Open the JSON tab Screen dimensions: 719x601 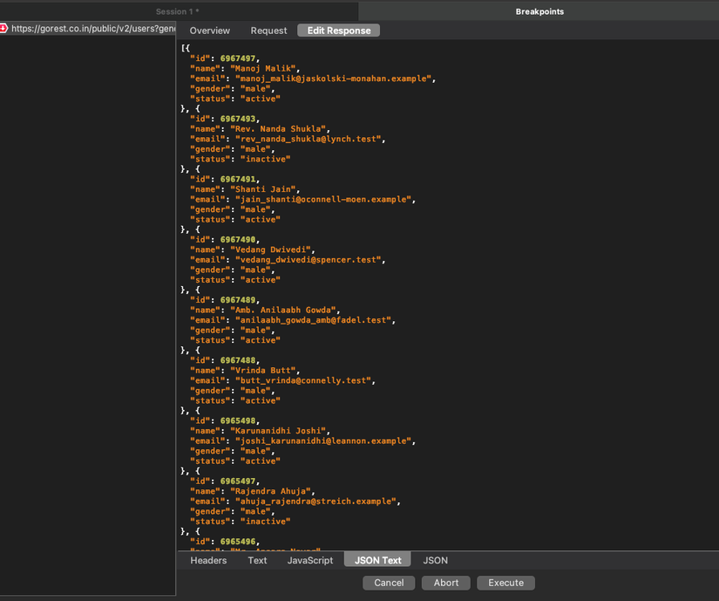tap(435, 560)
